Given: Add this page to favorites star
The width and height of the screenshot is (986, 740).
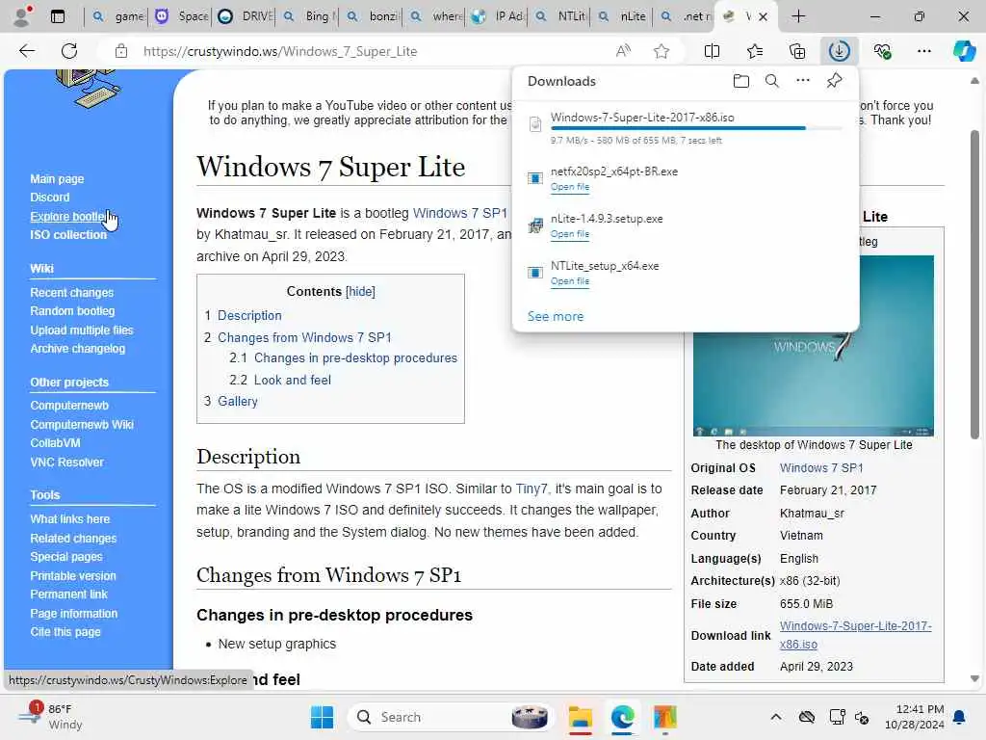Looking at the screenshot, I should point(661,51).
